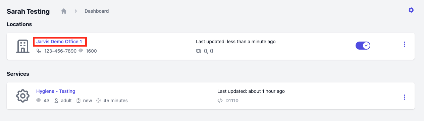
Task: Click the clipboard icon labeled new
Action: tap(78, 101)
